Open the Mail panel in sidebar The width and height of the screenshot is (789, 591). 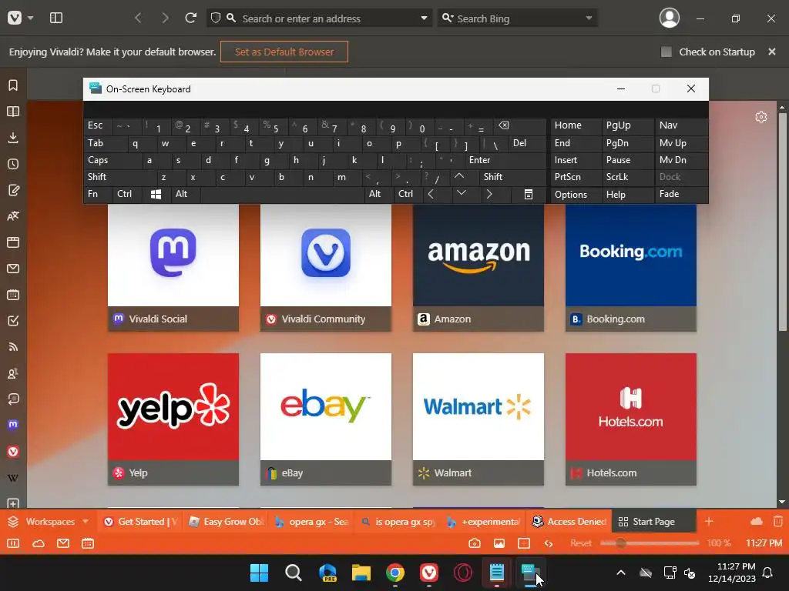click(13, 269)
